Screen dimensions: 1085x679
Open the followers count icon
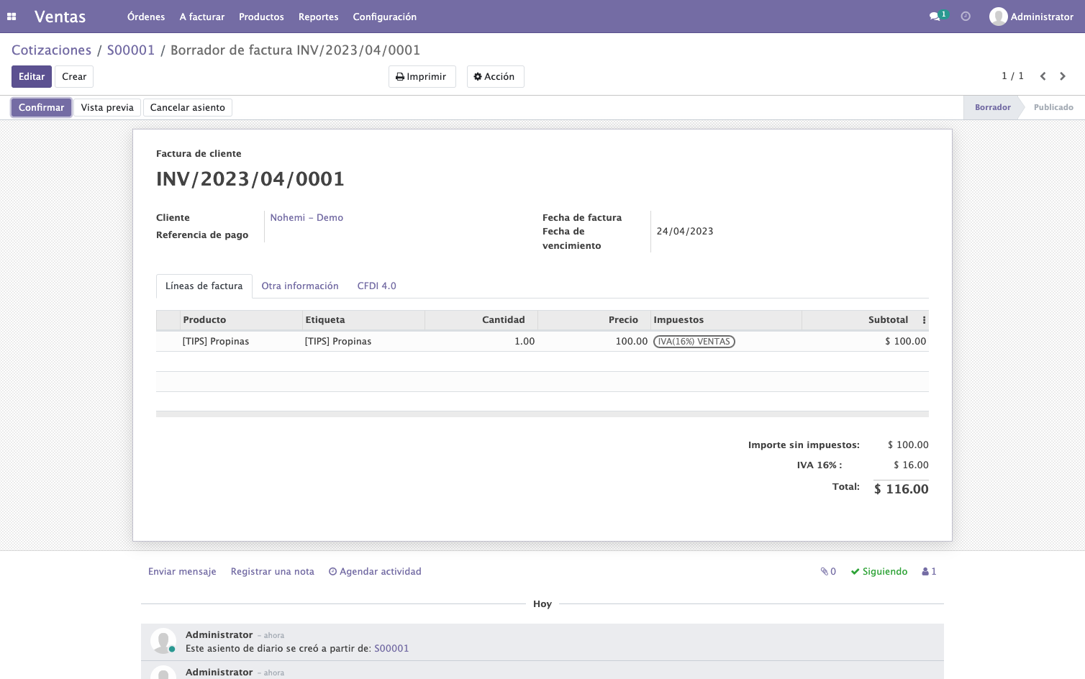click(929, 572)
